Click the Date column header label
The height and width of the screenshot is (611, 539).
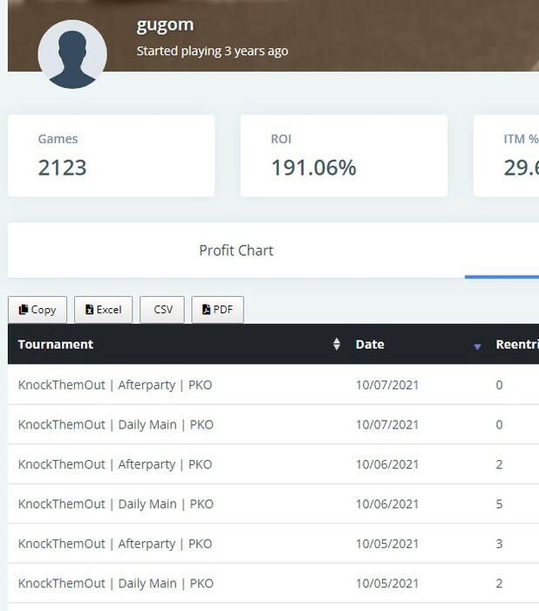coord(370,345)
